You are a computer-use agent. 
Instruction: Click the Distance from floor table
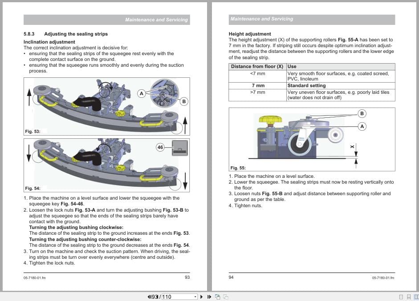tap(311, 82)
